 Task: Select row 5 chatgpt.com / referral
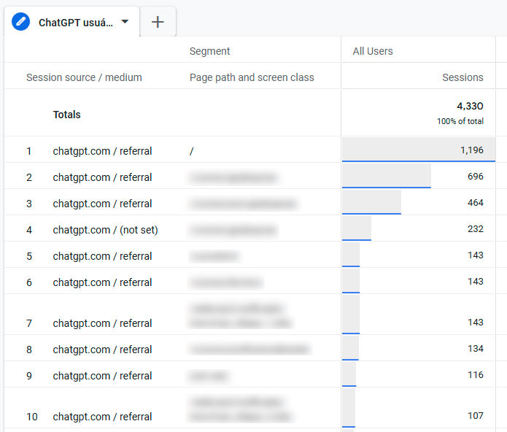pyautogui.click(x=102, y=256)
